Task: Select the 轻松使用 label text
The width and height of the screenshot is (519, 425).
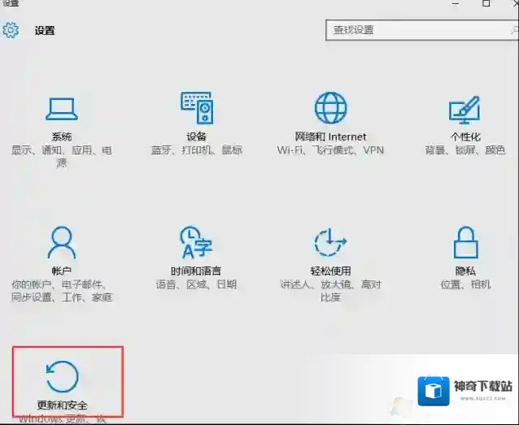Action: click(x=330, y=271)
